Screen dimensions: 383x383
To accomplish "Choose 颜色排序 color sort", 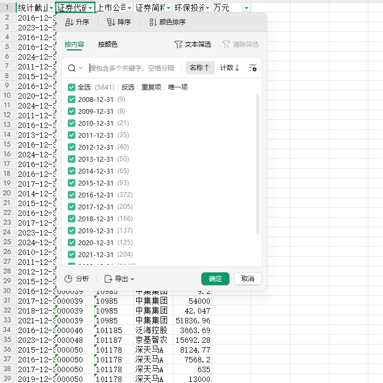I will point(167,22).
